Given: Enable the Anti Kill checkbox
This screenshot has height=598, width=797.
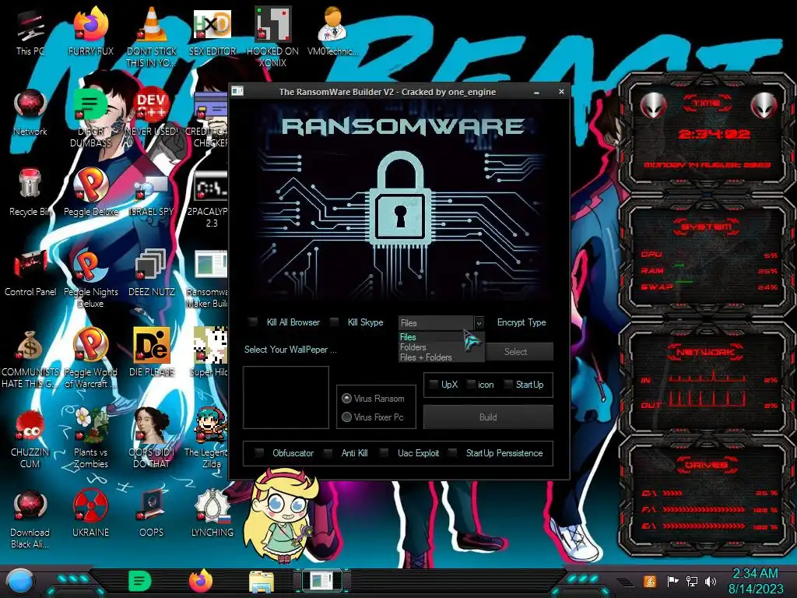Looking at the screenshot, I should (328, 452).
